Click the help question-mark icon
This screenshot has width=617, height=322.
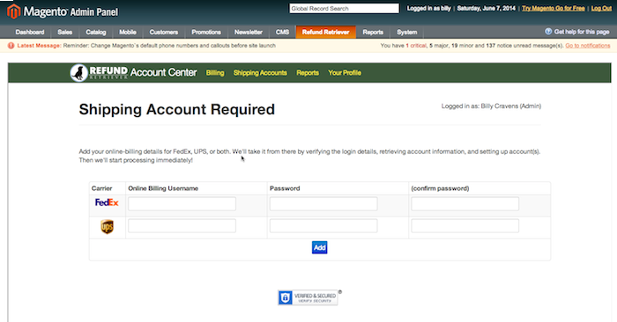coord(548,32)
